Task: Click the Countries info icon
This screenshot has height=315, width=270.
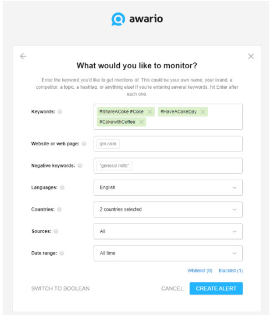Action: click(x=59, y=210)
